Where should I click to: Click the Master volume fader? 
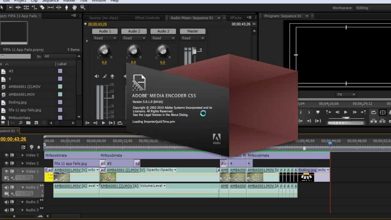[194, 51]
